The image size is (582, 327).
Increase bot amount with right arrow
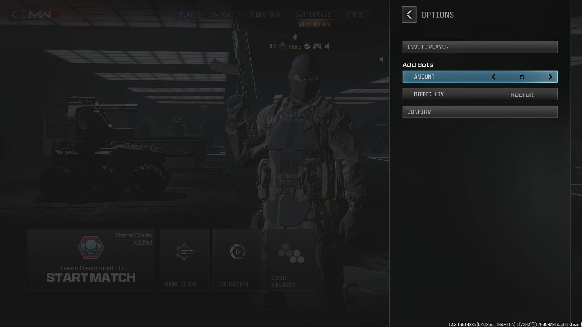(551, 77)
